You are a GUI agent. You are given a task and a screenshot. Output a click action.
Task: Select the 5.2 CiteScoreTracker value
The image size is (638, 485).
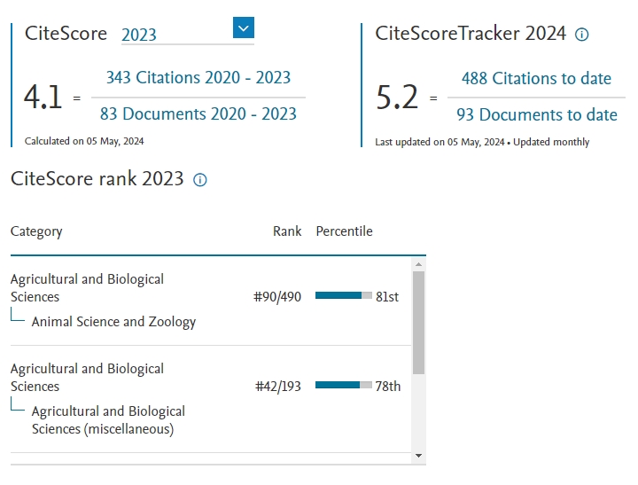[397, 97]
